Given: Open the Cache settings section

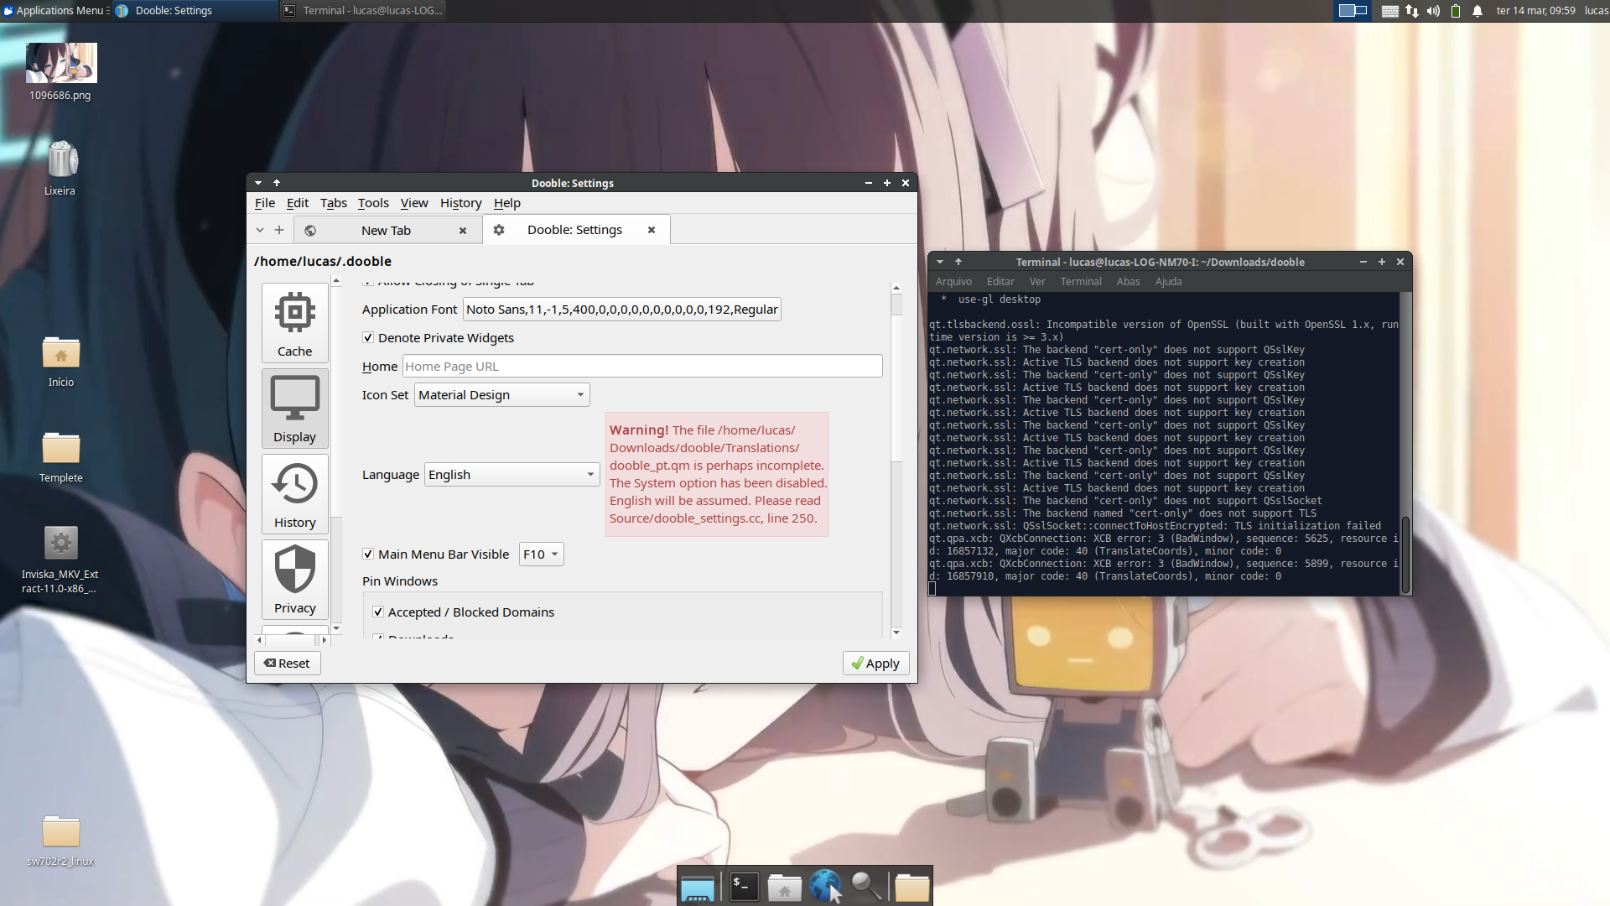Looking at the screenshot, I should point(294,324).
